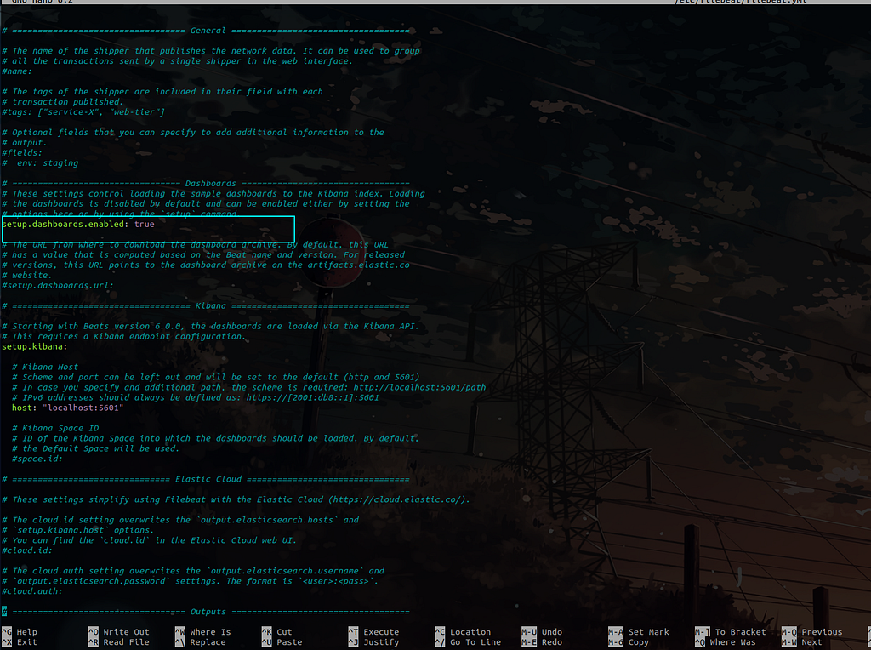Click the '# env: staging' line
871x650 pixels.
pyautogui.click(x=40, y=163)
